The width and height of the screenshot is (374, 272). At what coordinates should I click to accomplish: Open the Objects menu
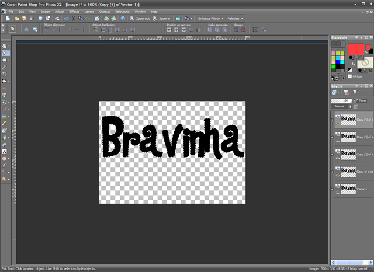[x=105, y=12]
